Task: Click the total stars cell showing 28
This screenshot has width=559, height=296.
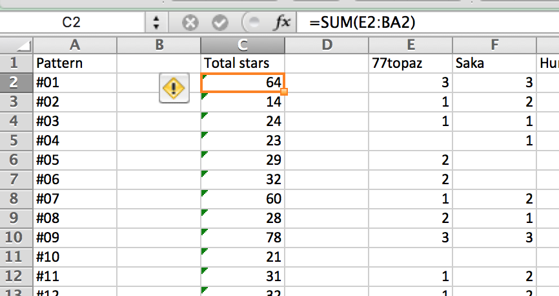Action: point(243,218)
